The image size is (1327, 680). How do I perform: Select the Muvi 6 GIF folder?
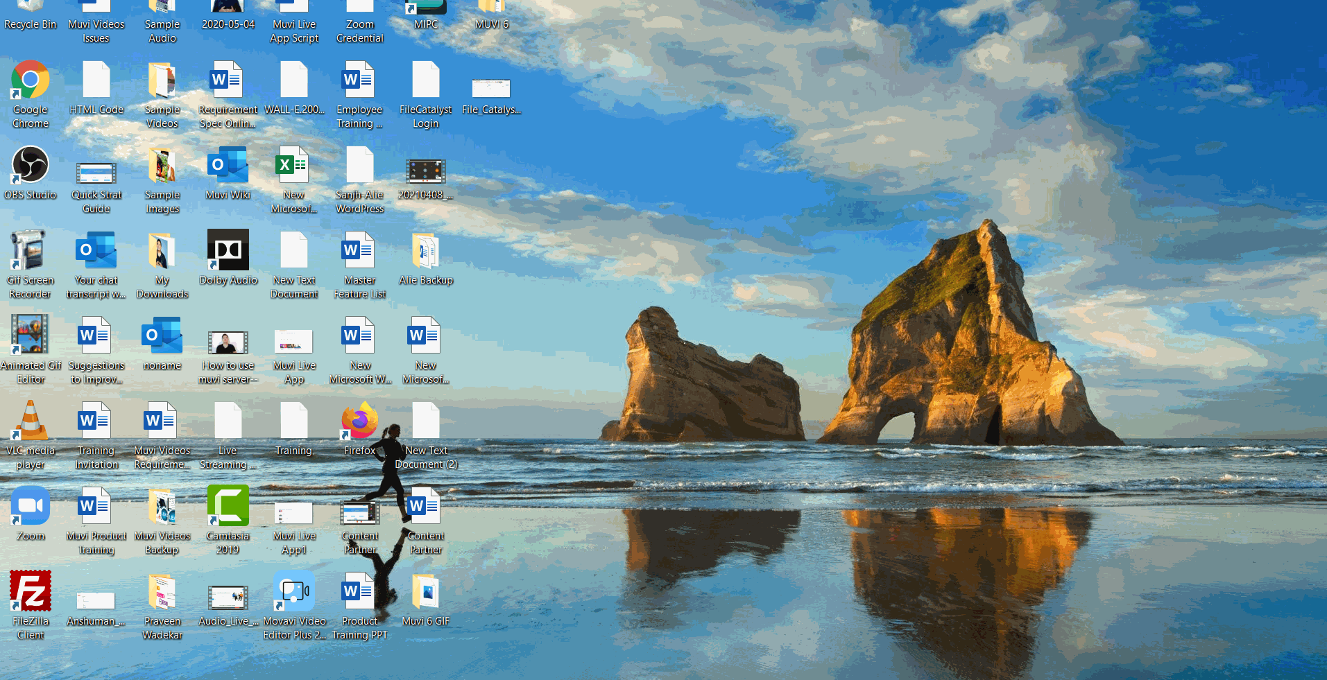tap(426, 599)
